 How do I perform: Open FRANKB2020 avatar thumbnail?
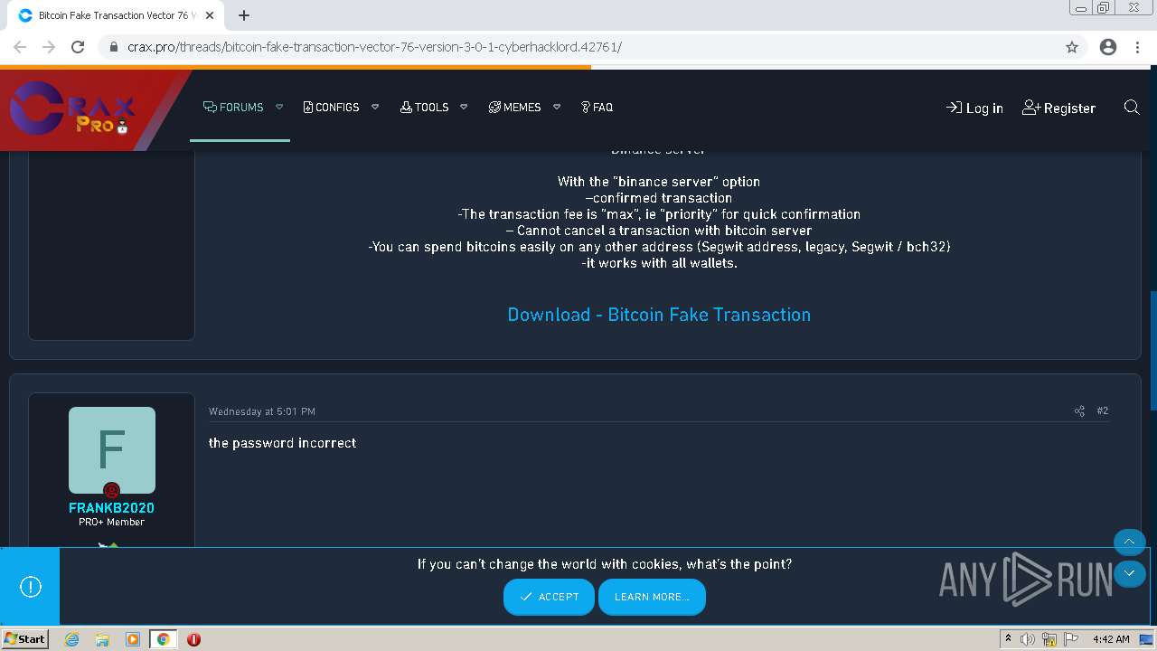click(112, 450)
